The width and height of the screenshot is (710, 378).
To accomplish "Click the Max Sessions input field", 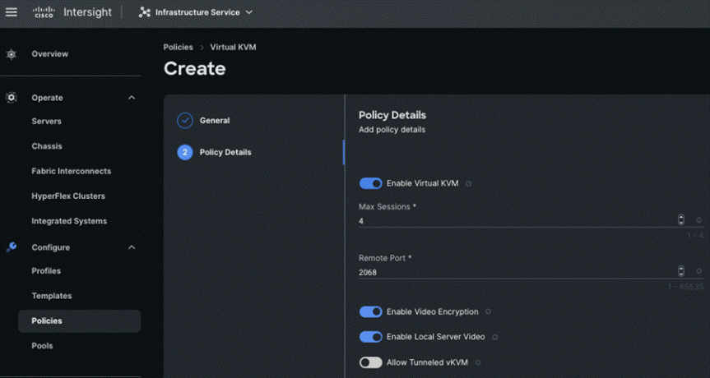I will [517, 221].
